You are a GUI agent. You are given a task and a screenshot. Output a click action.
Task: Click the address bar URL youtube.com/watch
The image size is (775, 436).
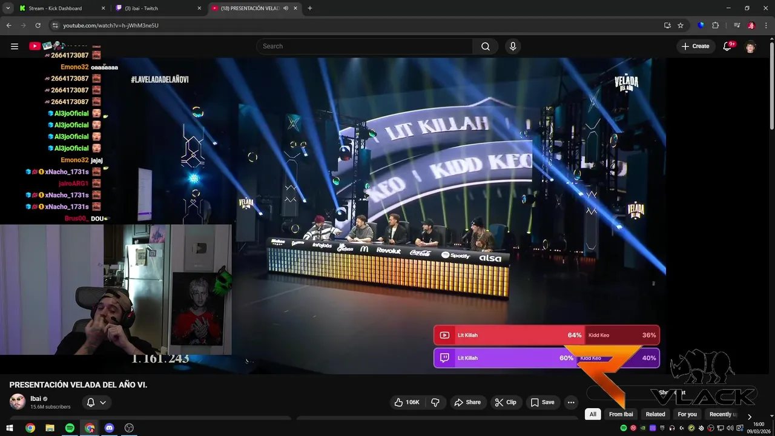(111, 25)
